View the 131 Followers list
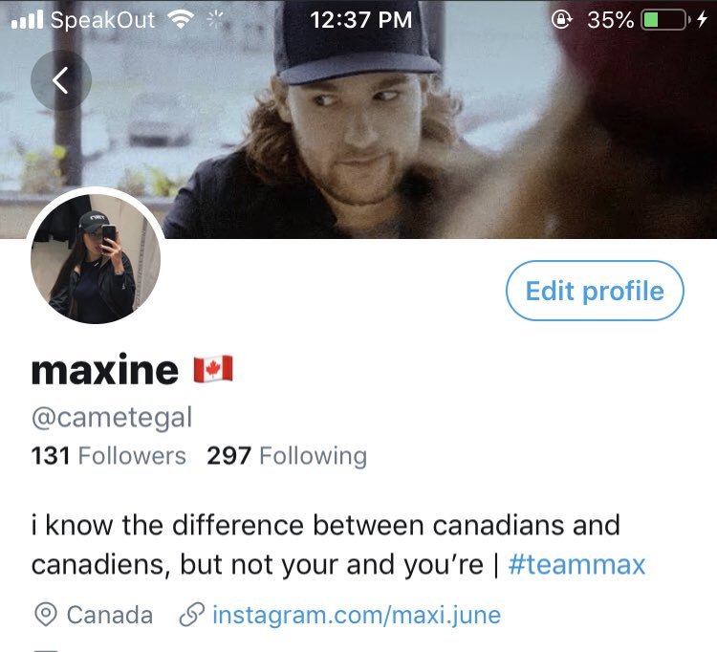The height and width of the screenshot is (652, 717). (x=108, y=456)
